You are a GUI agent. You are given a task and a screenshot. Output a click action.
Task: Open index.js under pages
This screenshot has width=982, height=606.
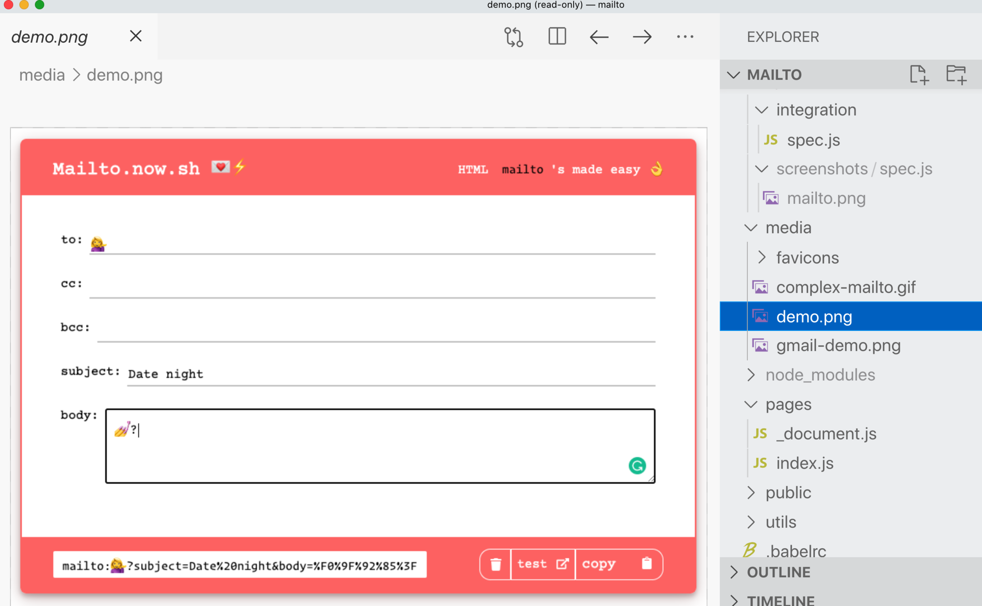pyautogui.click(x=805, y=463)
